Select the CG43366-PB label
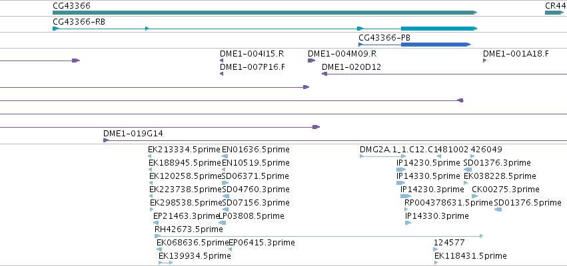567x266 pixels. pos(384,37)
